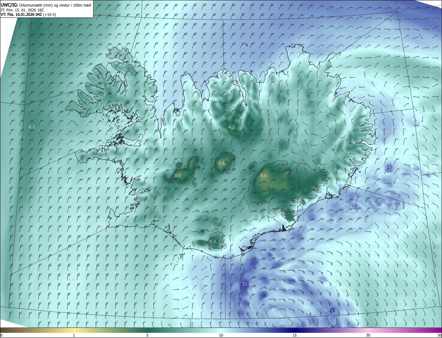The width and height of the screenshot is (442, 338).
Task: Click the 5.5 value on the map
Action: (x=350, y=141)
